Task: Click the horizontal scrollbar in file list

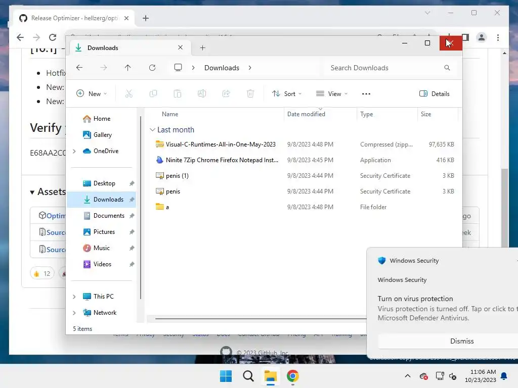Action: 261,319
